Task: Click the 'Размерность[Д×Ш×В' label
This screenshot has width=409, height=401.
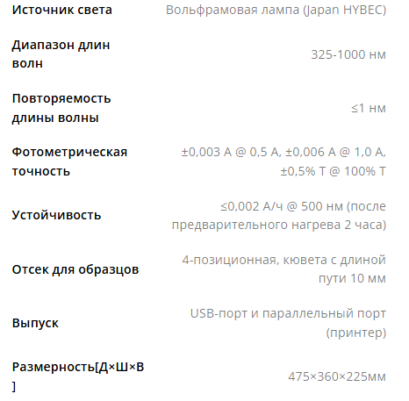Action: [78, 367]
